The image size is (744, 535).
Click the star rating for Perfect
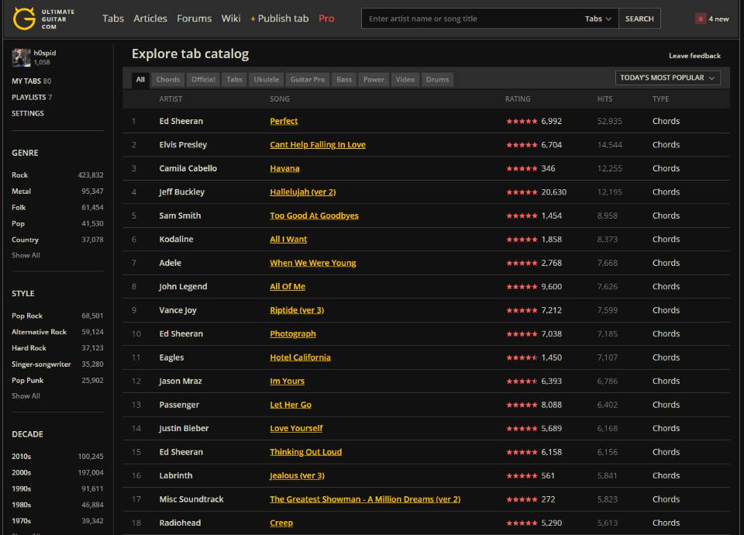522,121
